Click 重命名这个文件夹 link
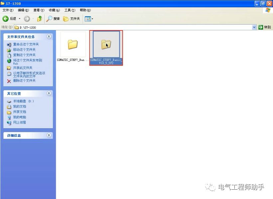 pos(26,44)
